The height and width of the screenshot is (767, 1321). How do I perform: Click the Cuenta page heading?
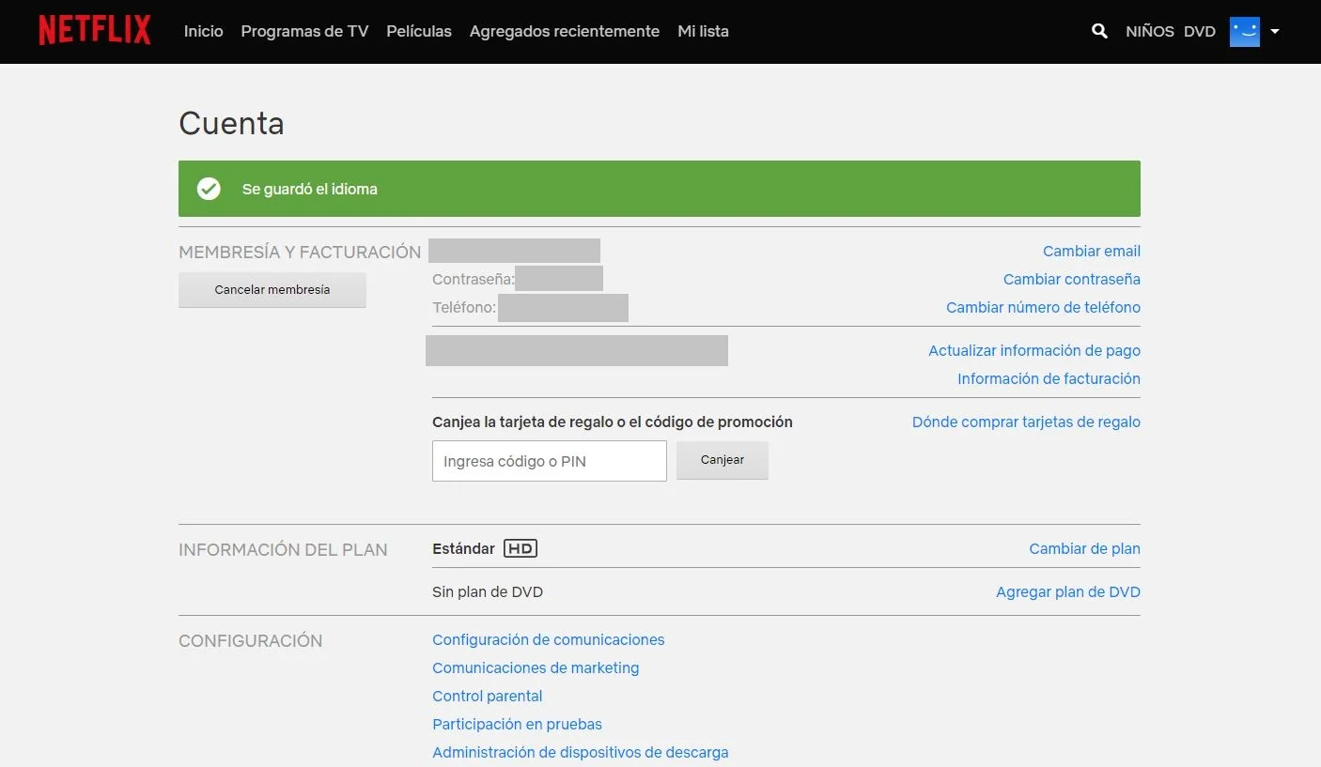click(x=231, y=123)
